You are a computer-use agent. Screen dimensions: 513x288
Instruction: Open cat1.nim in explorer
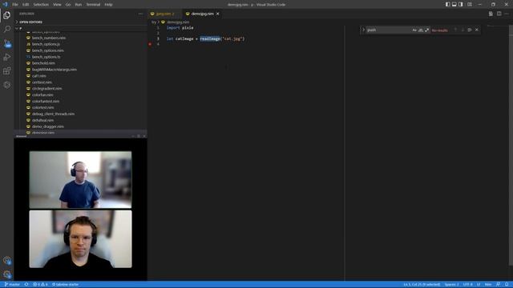pyautogui.click(x=39, y=76)
